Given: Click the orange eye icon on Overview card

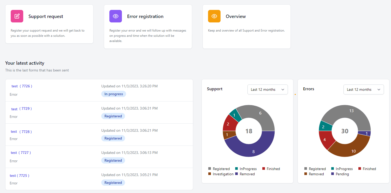Looking at the screenshot, I should coord(214,16).
